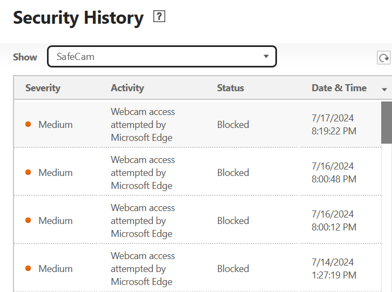Viewport: 392px width, 292px height.
Task: Sort by the Date & Time column arrow
Action: point(384,89)
